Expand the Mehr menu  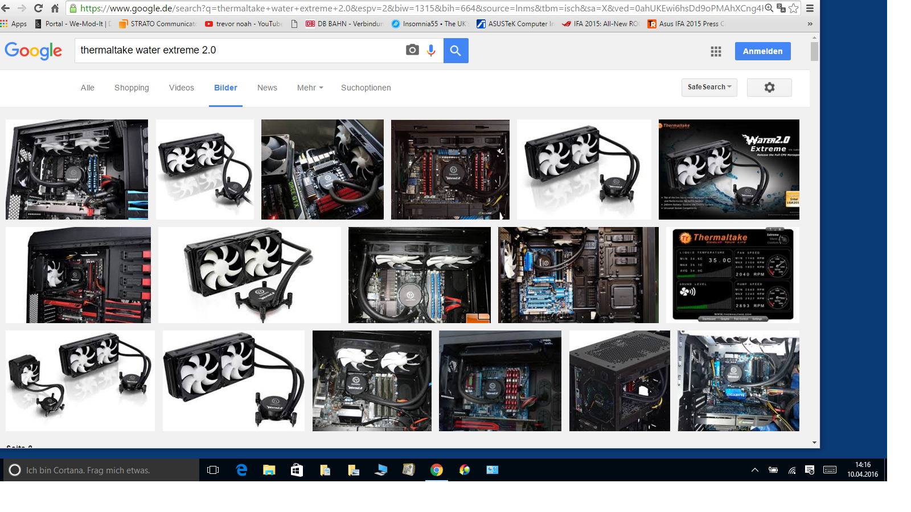coord(310,88)
